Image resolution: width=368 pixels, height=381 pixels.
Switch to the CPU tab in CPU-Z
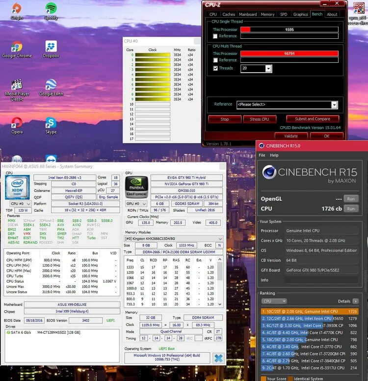(x=213, y=14)
